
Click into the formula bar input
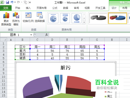[89, 35]
